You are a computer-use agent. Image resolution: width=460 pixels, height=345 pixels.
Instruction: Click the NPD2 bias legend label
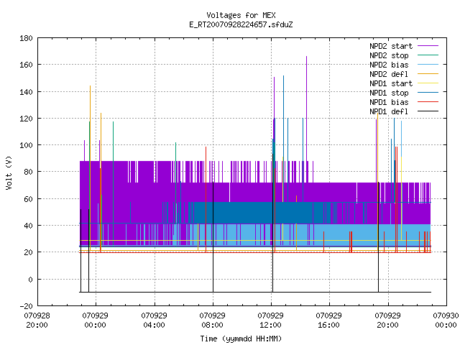point(389,65)
